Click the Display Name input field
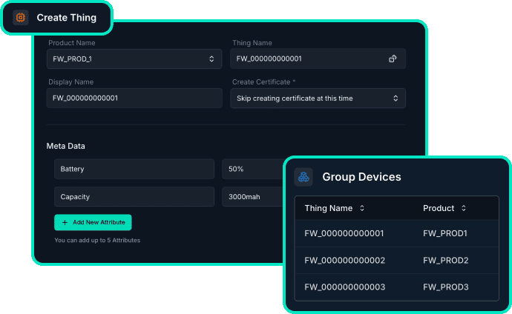Image resolution: width=512 pixels, height=314 pixels. point(134,98)
